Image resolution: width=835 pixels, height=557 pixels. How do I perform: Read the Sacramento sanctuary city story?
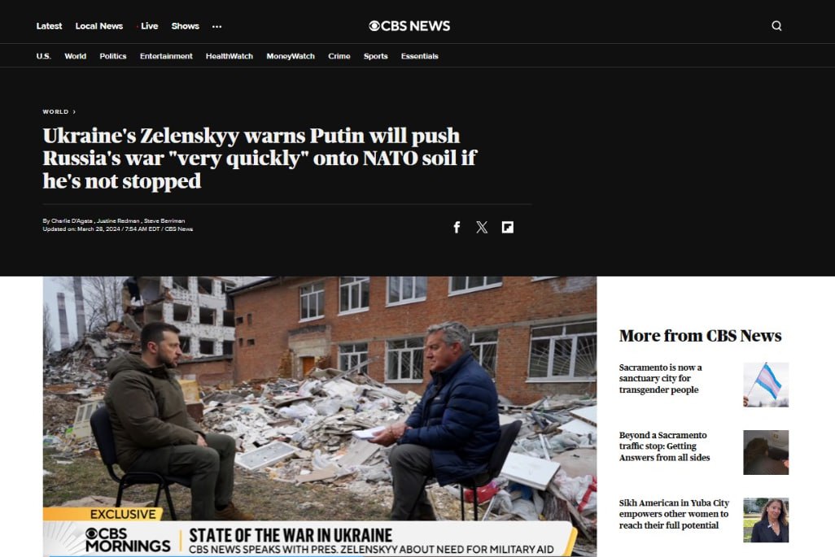660,378
